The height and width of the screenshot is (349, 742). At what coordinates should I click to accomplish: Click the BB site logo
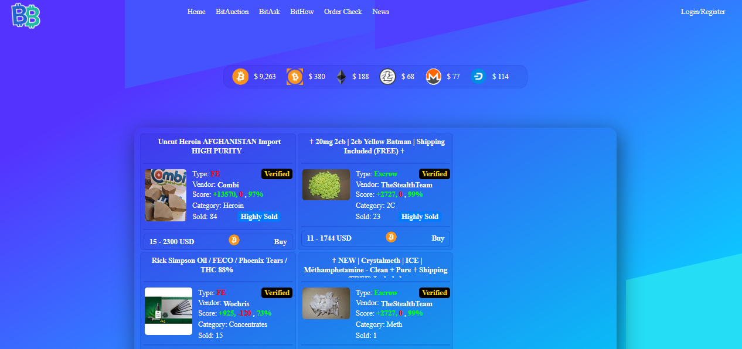tap(26, 15)
